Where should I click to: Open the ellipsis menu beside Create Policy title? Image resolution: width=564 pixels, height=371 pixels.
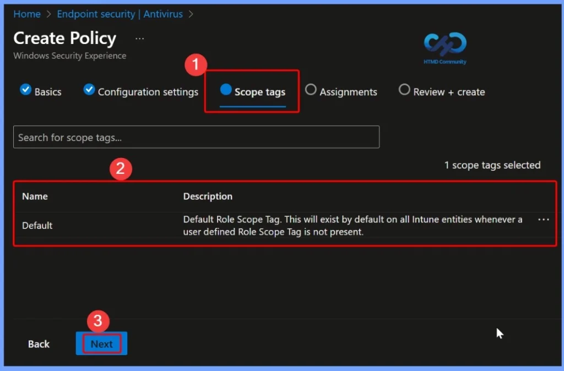tap(139, 38)
